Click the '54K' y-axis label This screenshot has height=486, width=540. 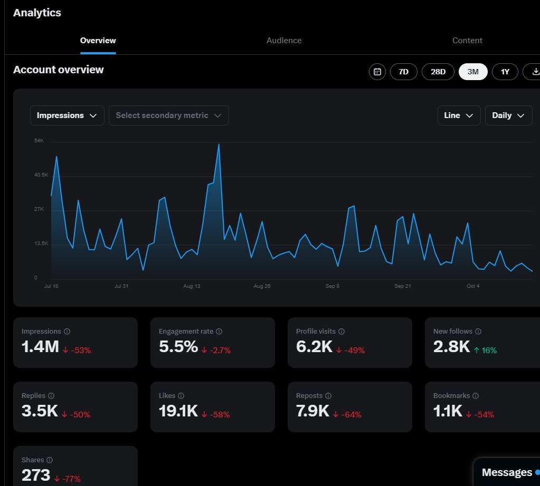(39, 141)
